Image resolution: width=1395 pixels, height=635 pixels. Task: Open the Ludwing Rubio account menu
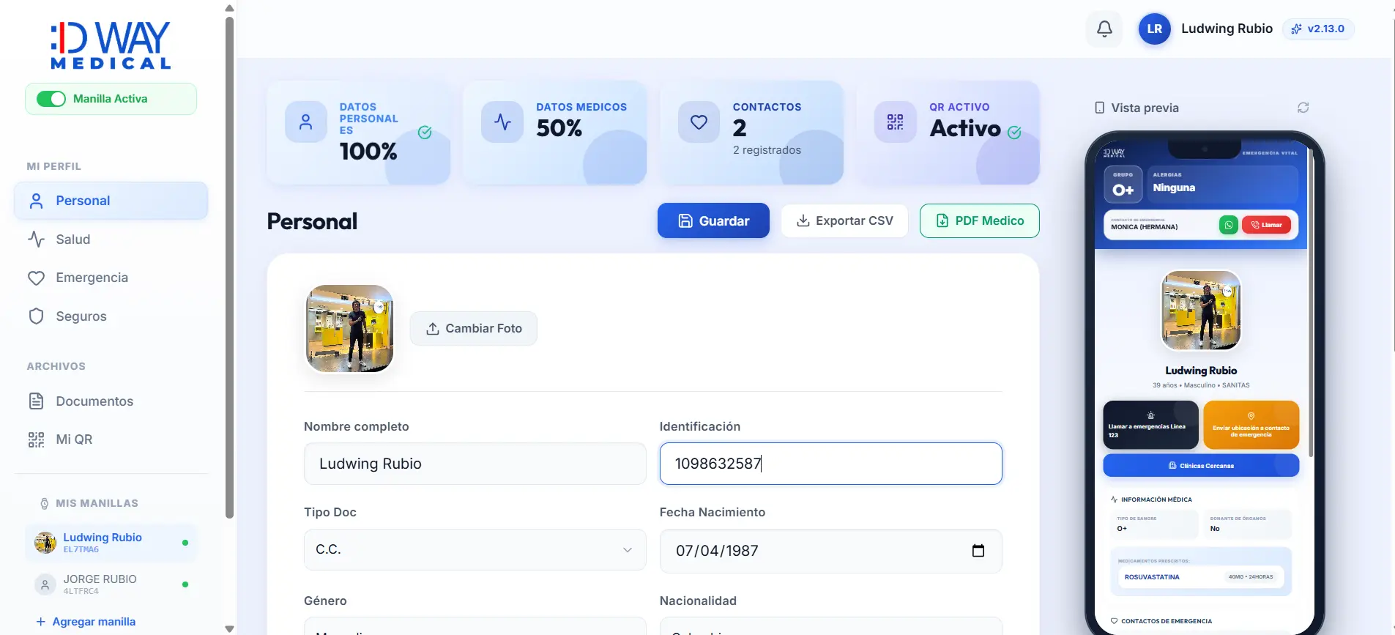[x=1227, y=29]
